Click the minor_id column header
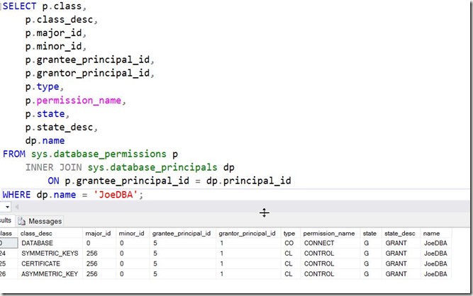 [x=131, y=234]
